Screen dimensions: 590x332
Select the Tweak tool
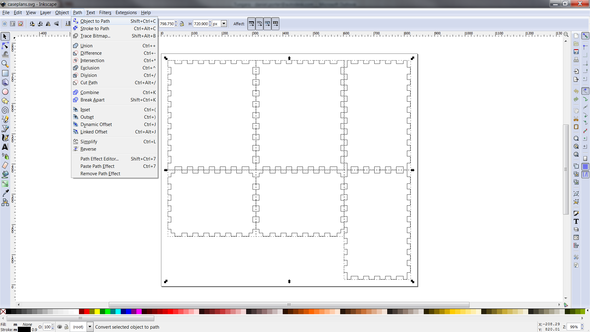click(x=5, y=55)
